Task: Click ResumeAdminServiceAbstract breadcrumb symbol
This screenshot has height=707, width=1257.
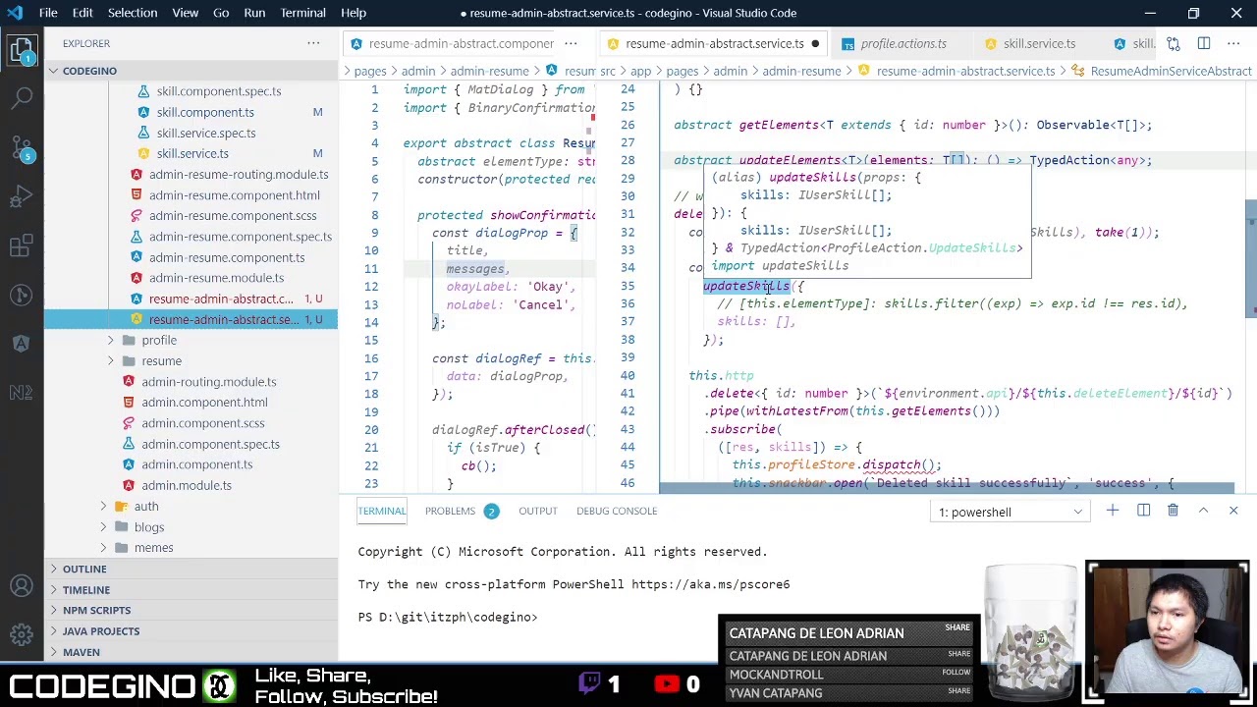Action: click(1171, 71)
